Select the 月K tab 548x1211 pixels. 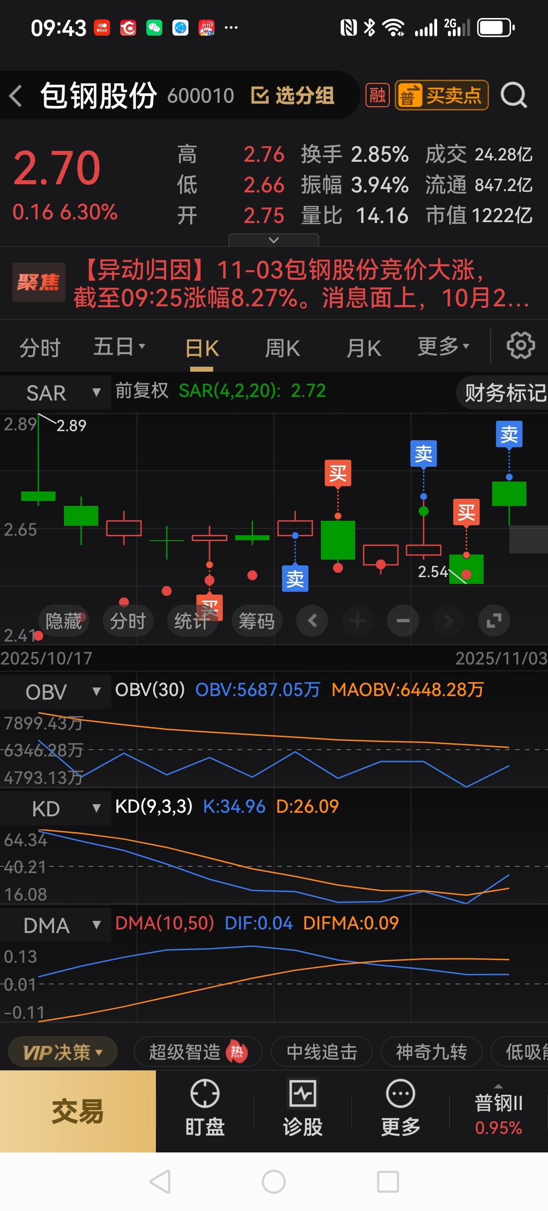click(363, 348)
